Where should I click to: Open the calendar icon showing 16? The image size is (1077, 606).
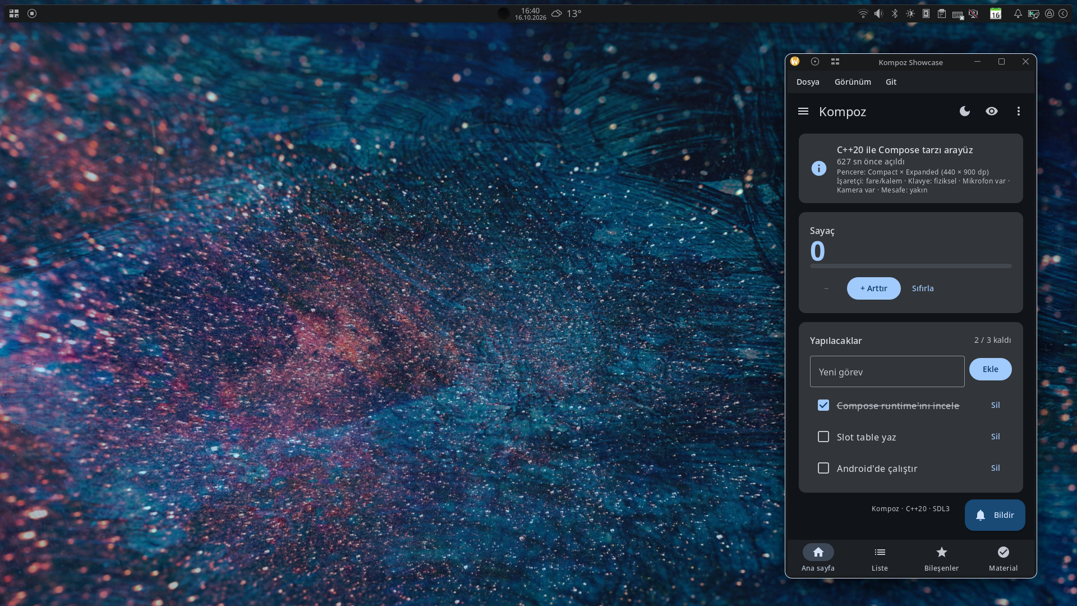coord(996,13)
